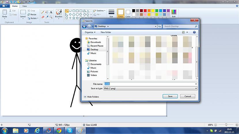Click the Undo icon in Paint's title bar
This screenshot has height=134, width=239.
pos(11,2)
